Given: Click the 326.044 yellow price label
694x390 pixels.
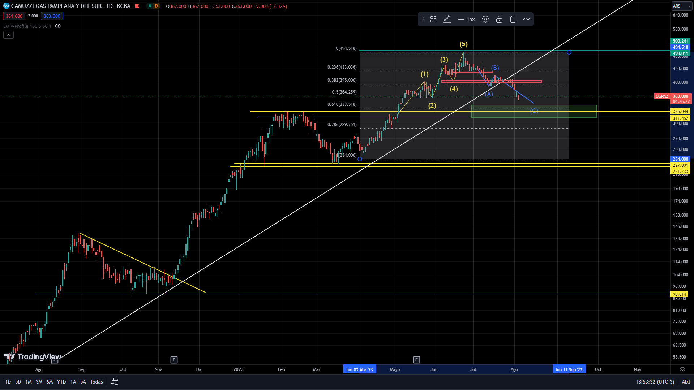Looking at the screenshot, I should click(x=681, y=112).
